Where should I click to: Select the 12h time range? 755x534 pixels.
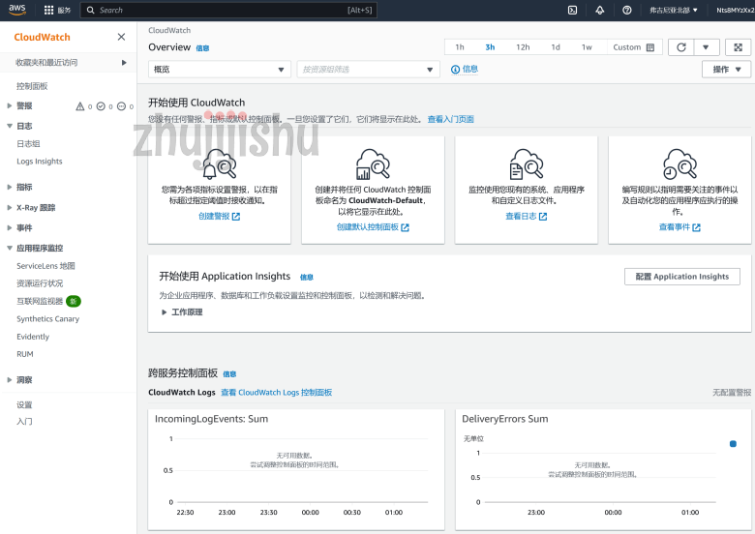pos(523,47)
